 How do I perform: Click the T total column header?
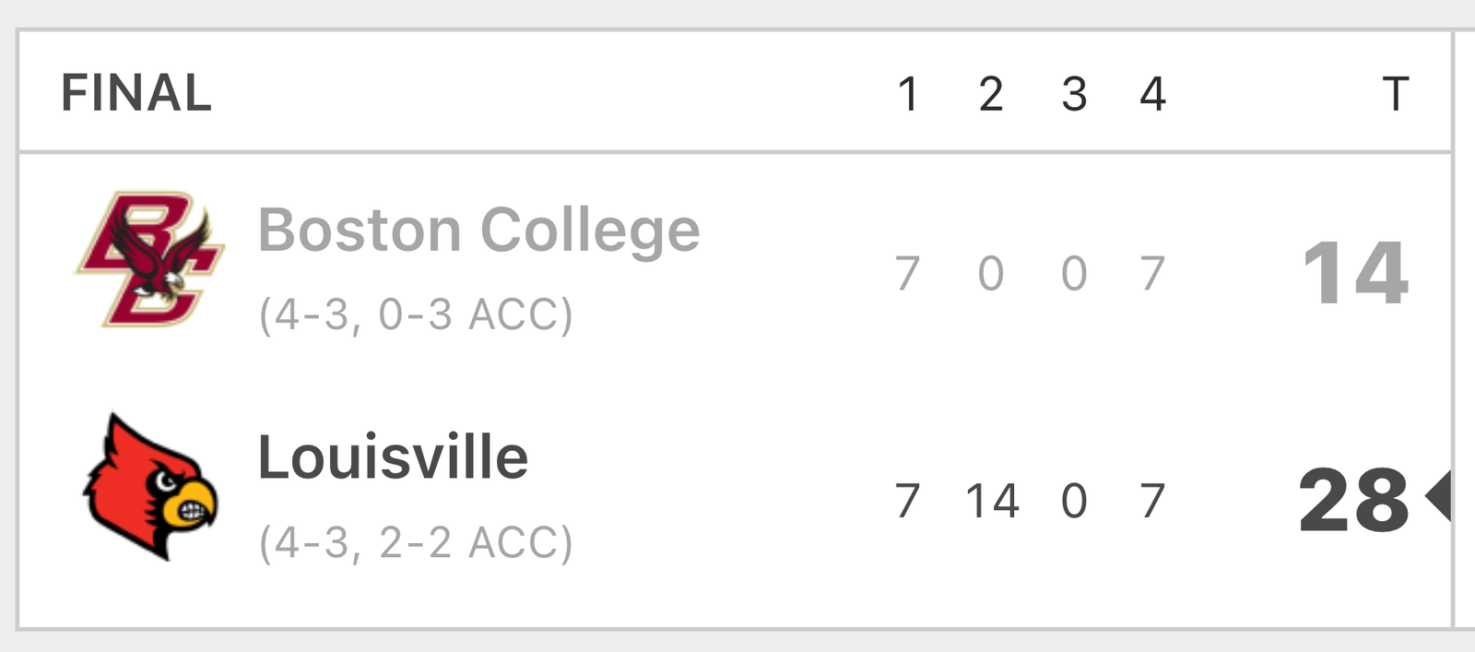coord(1396,94)
